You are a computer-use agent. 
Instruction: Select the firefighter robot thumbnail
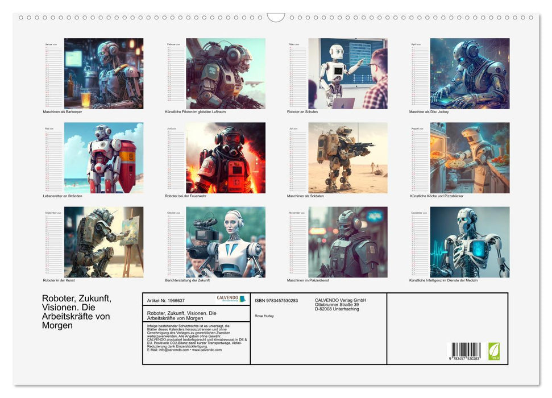click(225, 157)
